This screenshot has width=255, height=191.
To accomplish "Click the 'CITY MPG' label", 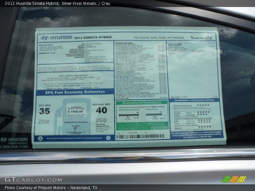I will pyautogui.click(x=45, y=105).
